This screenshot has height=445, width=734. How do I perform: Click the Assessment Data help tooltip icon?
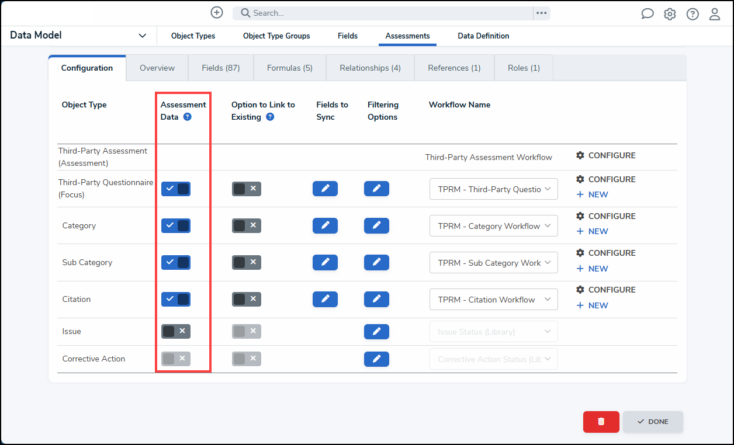187,117
